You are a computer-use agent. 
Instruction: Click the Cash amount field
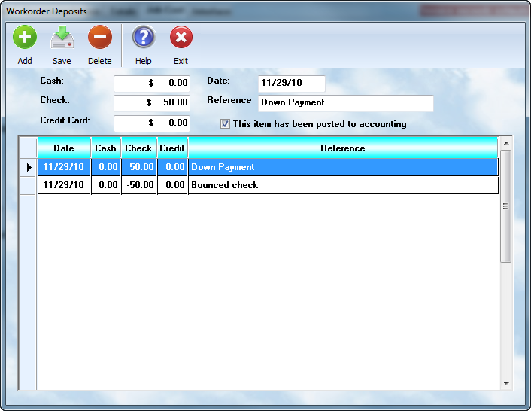point(151,83)
